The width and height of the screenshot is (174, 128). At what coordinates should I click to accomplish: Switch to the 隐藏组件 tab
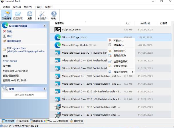pyautogui.click(x=36, y=121)
